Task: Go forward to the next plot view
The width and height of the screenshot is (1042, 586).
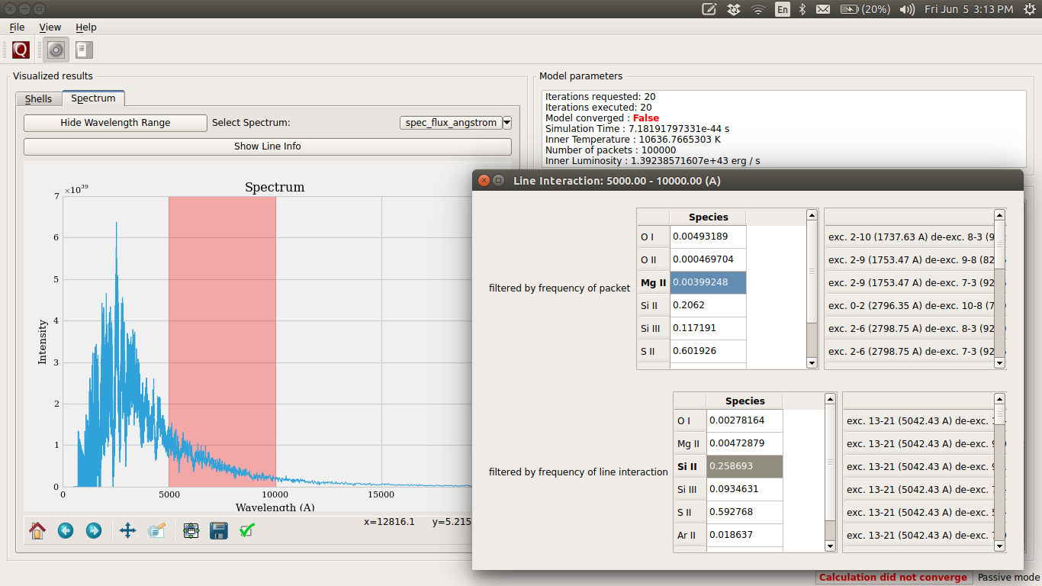Action: (94, 530)
